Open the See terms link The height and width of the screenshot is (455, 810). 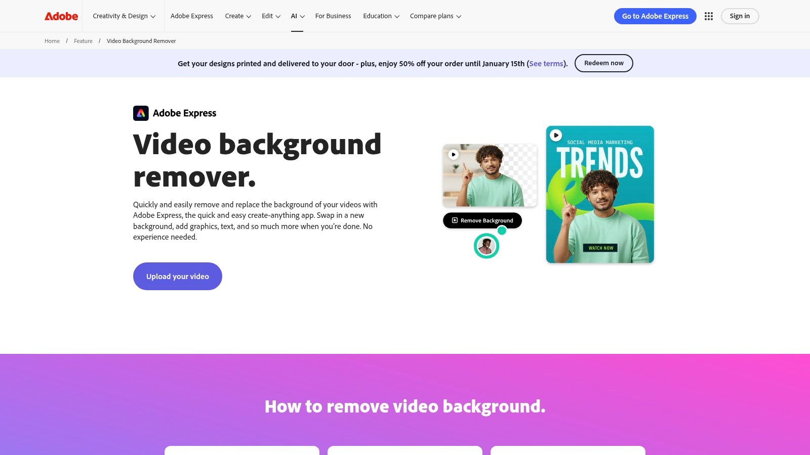coord(545,63)
